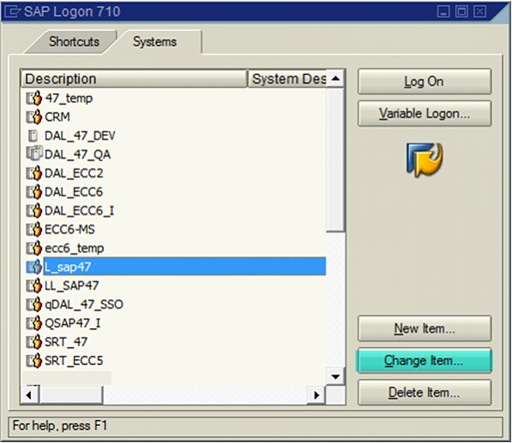512x443 pixels.
Task: Click the SRT_ECC5 connection icon
Action: point(34,361)
